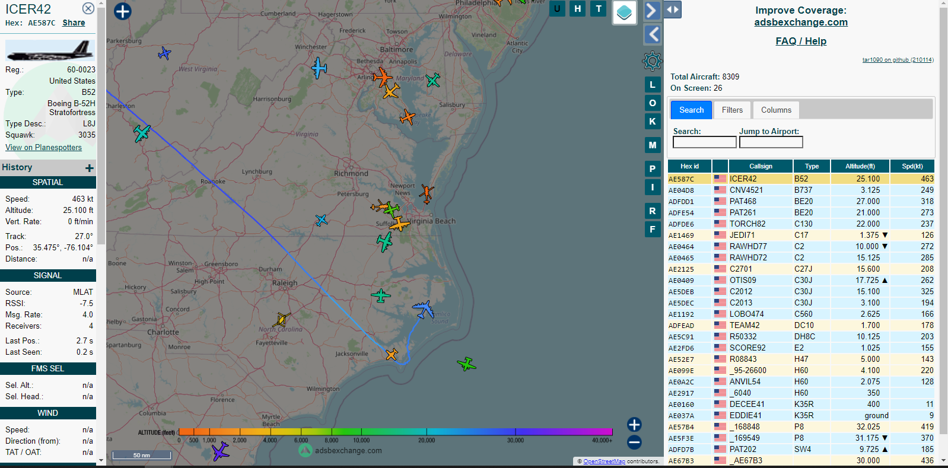Select the red aircraft near Newport News
Screen dimensions: 948x468
tap(426, 193)
